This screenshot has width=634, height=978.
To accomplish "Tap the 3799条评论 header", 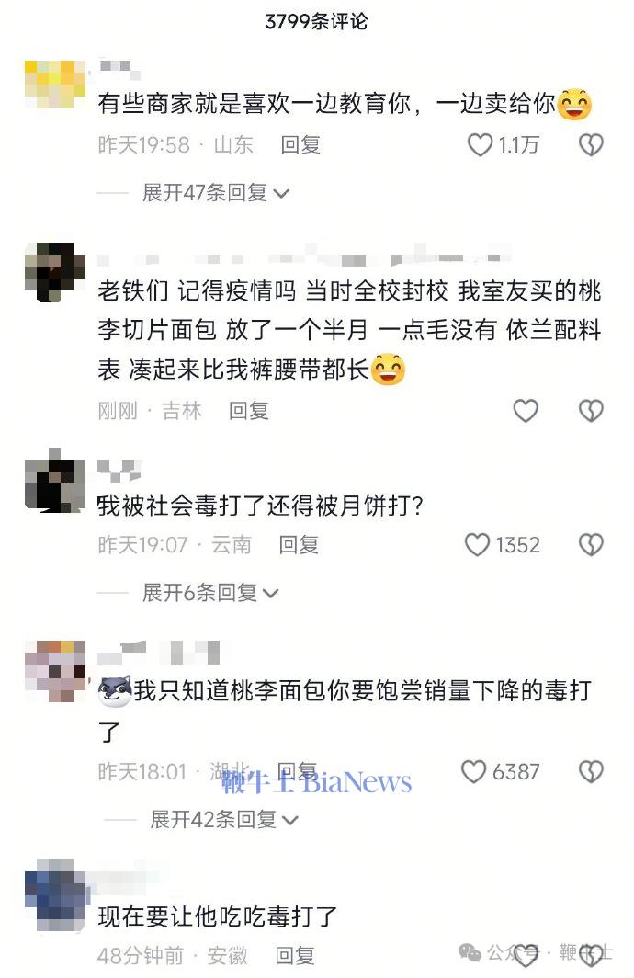I will (x=317, y=22).
